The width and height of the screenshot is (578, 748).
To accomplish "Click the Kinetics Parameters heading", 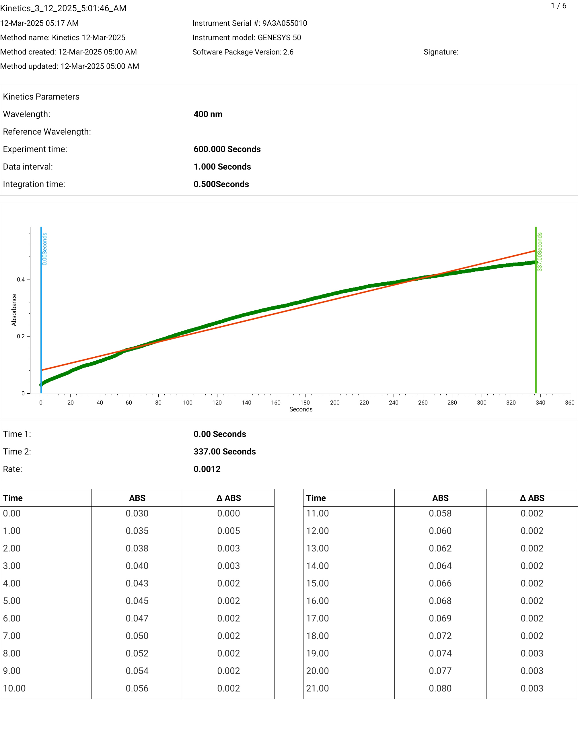I will pos(41,97).
